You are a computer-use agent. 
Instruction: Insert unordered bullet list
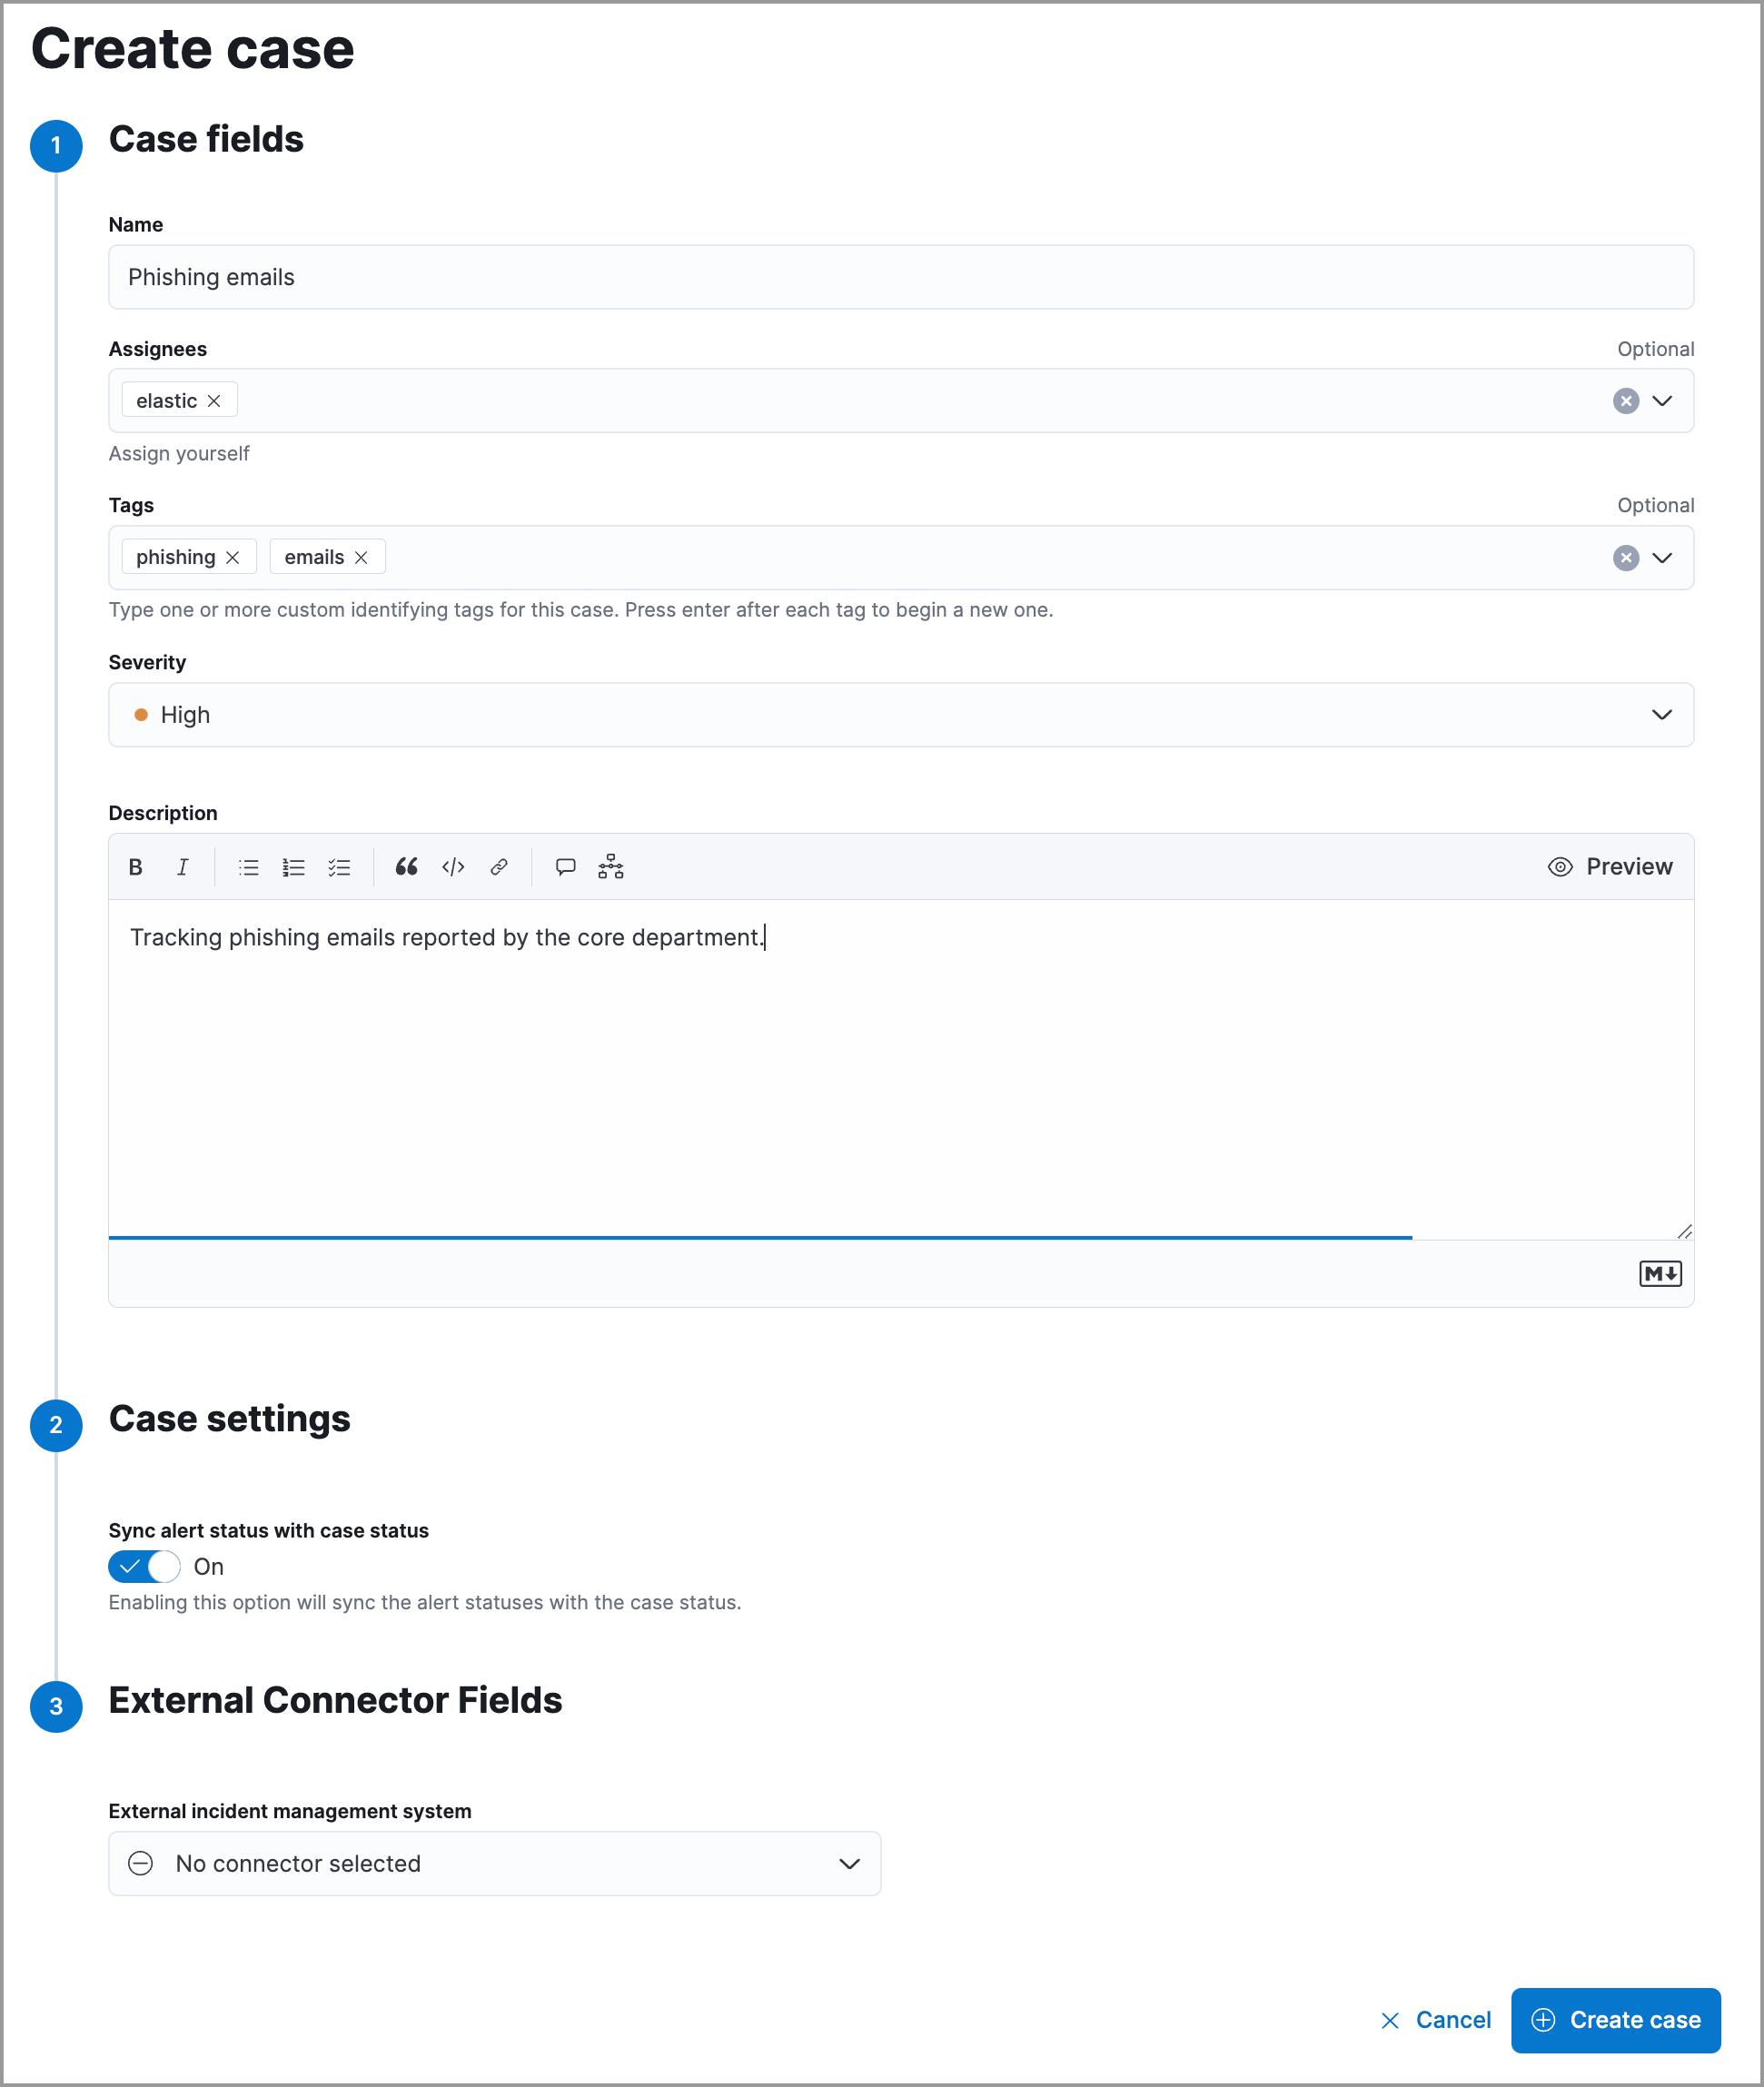(248, 867)
